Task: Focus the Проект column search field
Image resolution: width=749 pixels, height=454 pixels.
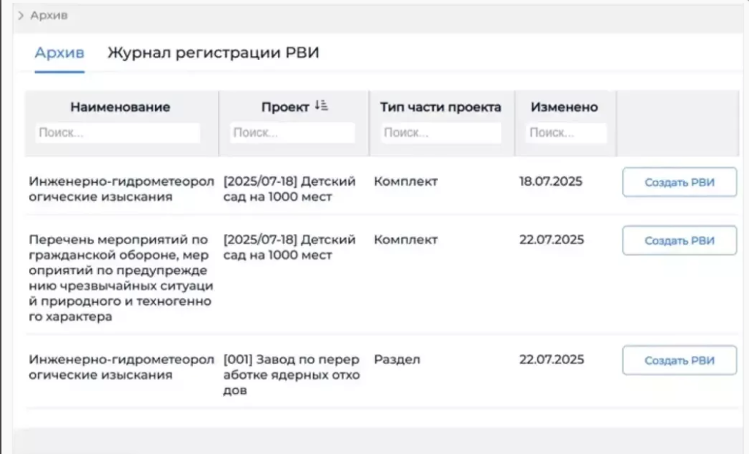Action: pos(293,133)
